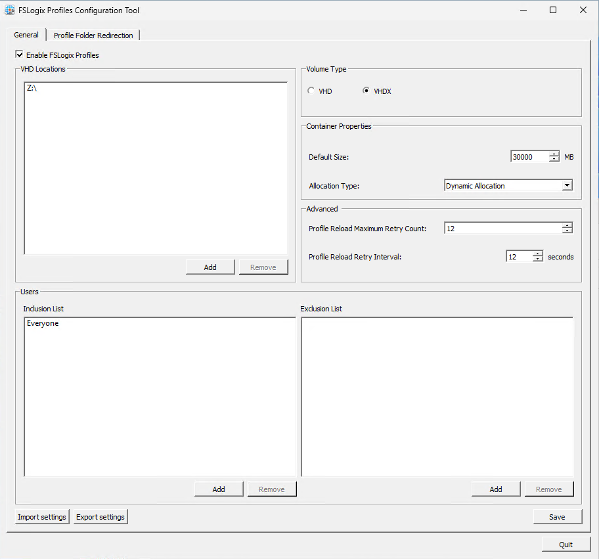Viewport: 599px width, 559px height.
Task: Save the FSLogix profile configuration
Action: pos(558,516)
